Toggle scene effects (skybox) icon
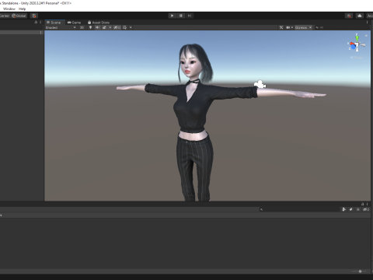 click(x=104, y=27)
